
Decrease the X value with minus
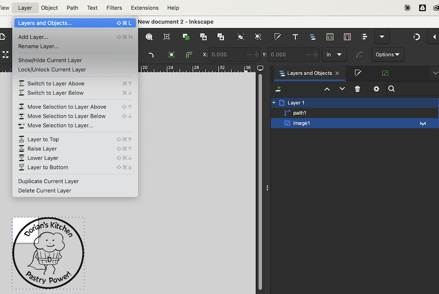click(249, 54)
